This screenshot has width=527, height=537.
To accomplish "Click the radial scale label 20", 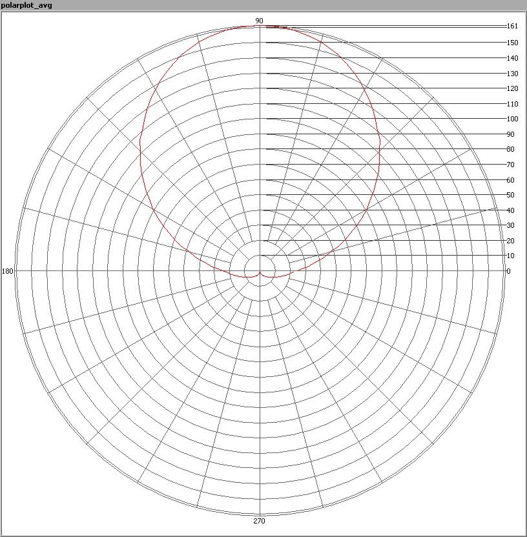I will click(510, 241).
